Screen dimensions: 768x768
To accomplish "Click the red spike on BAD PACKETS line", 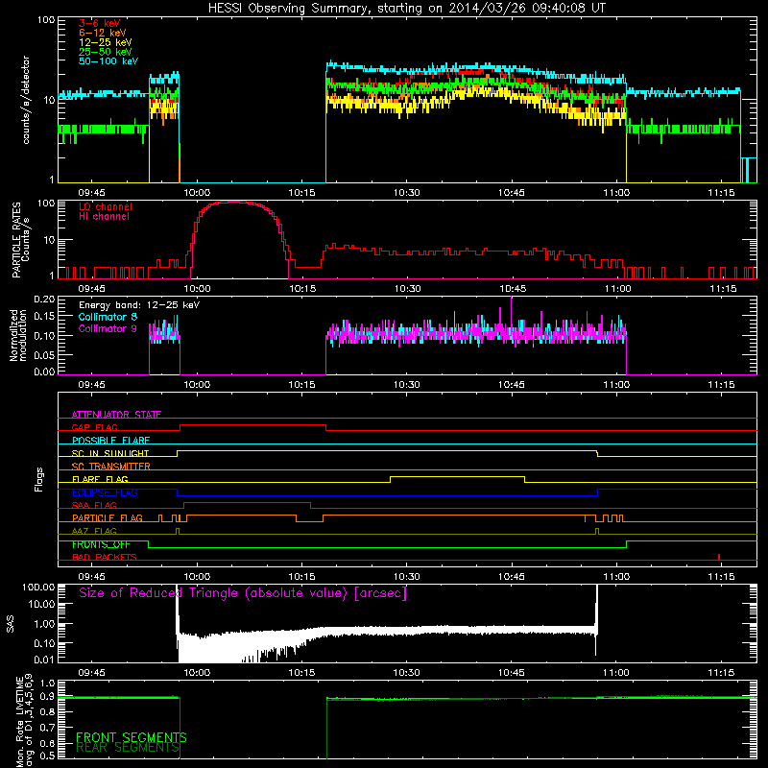I will tap(718, 557).
